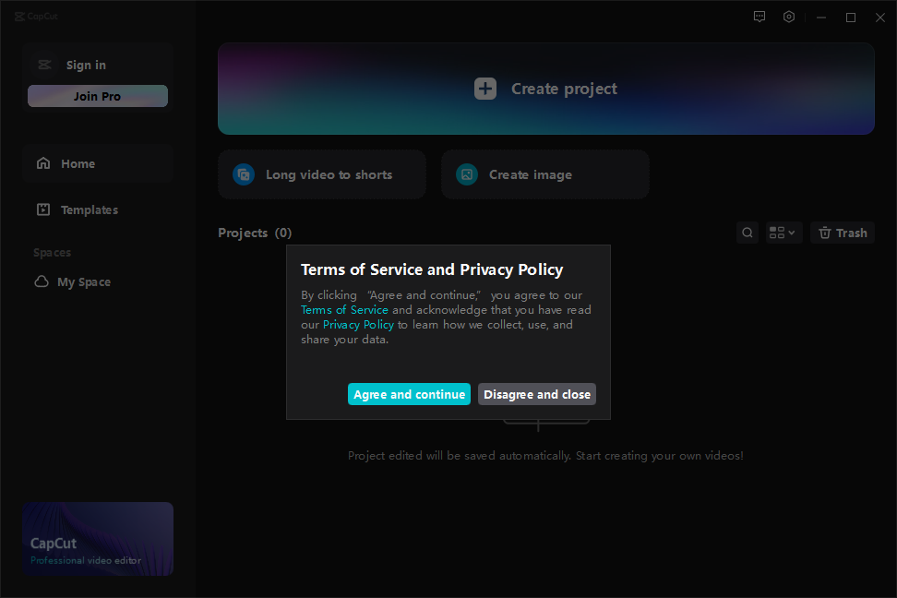
Task: Open the project view layout dropdown
Action: [x=783, y=233]
